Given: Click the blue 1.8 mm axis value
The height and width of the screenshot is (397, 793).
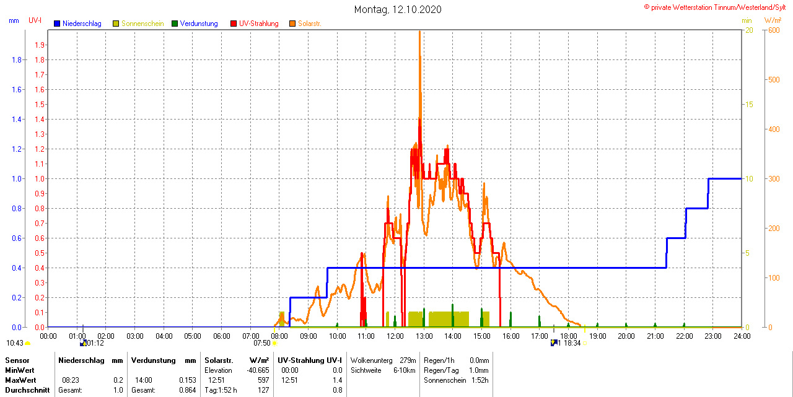Looking at the screenshot, I should (x=17, y=59).
